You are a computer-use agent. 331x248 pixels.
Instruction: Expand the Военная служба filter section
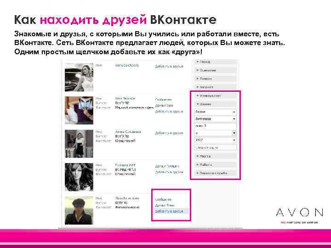[215, 173]
